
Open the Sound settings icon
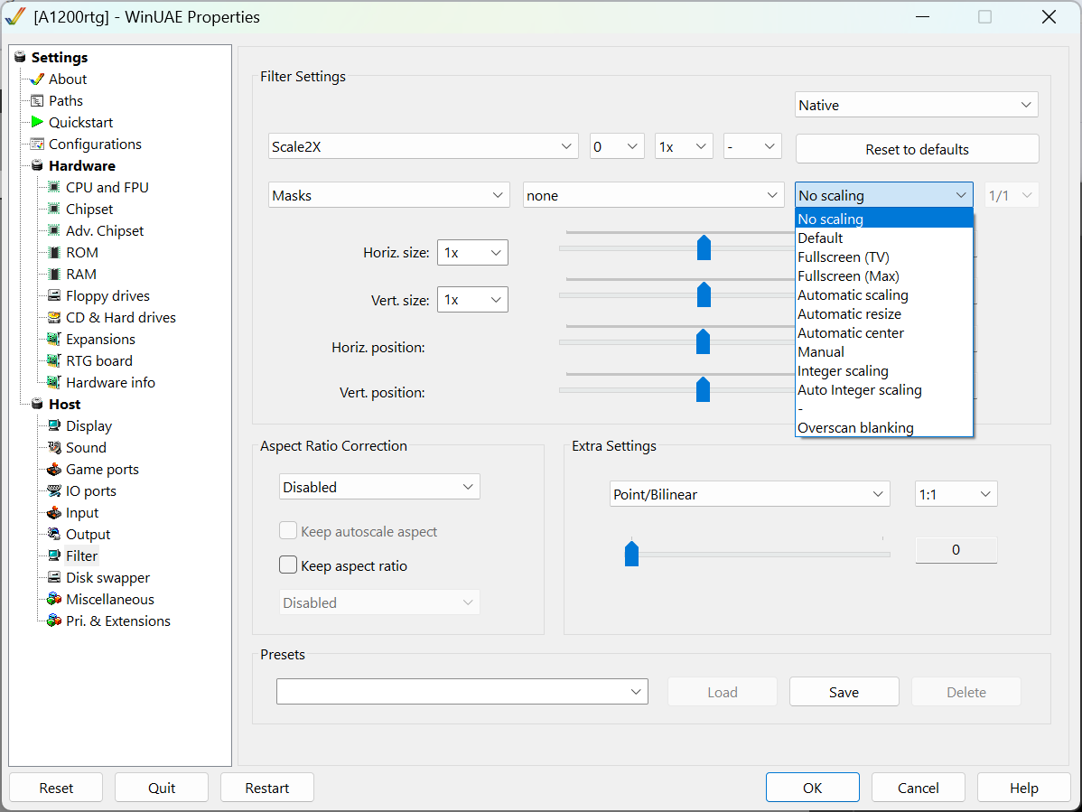(54, 447)
